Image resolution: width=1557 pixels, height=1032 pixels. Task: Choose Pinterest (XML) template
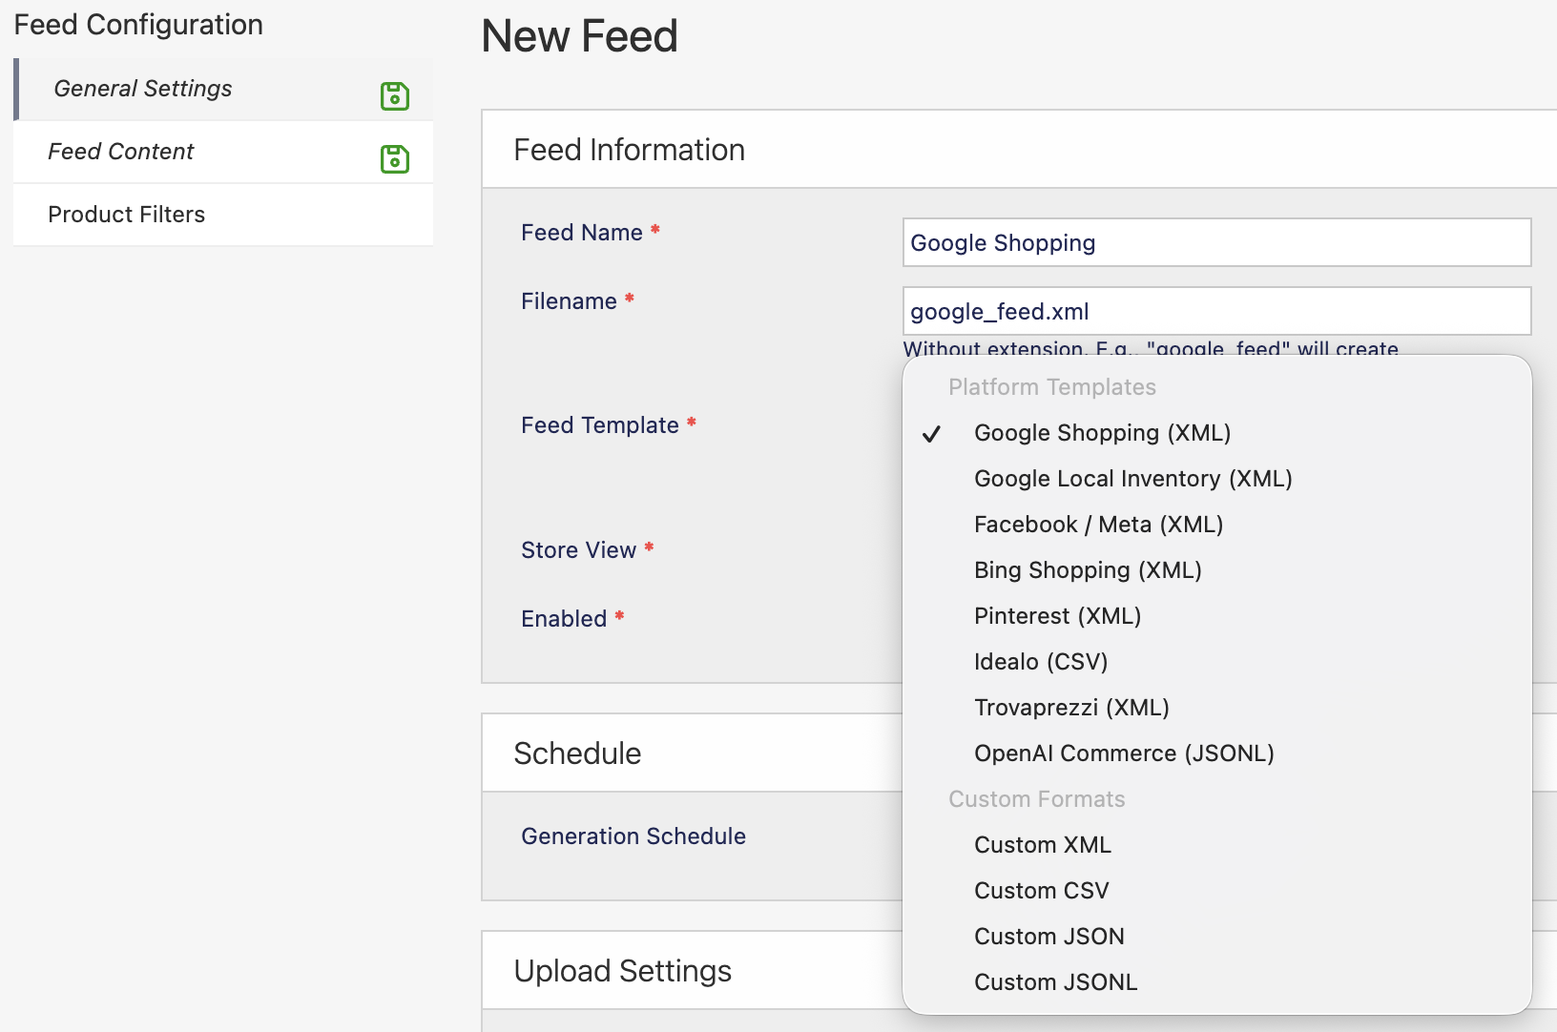click(1216, 616)
